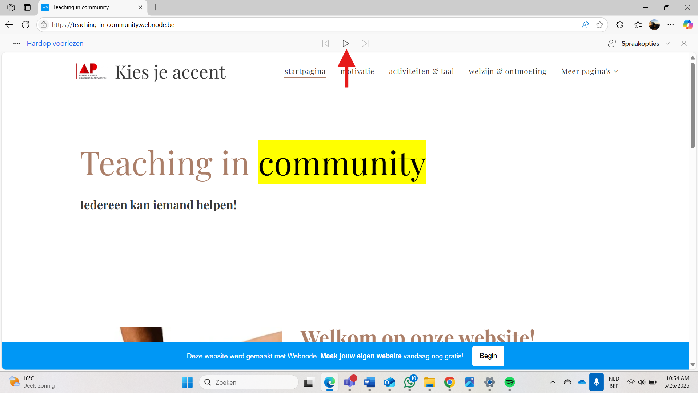This screenshot has height=393, width=698.
Task: Play the read aloud narration
Action: 345,44
